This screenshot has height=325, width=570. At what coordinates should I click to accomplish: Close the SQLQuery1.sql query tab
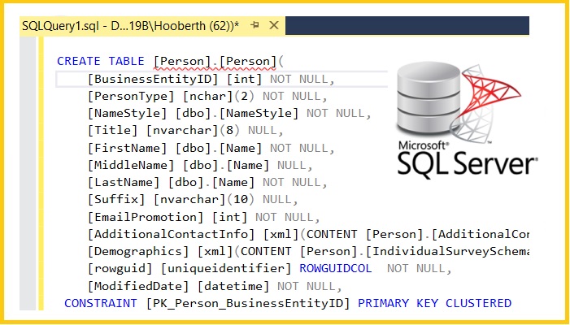[273, 26]
